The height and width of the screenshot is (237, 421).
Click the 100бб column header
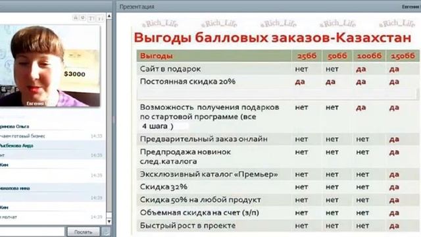point(369,56)
